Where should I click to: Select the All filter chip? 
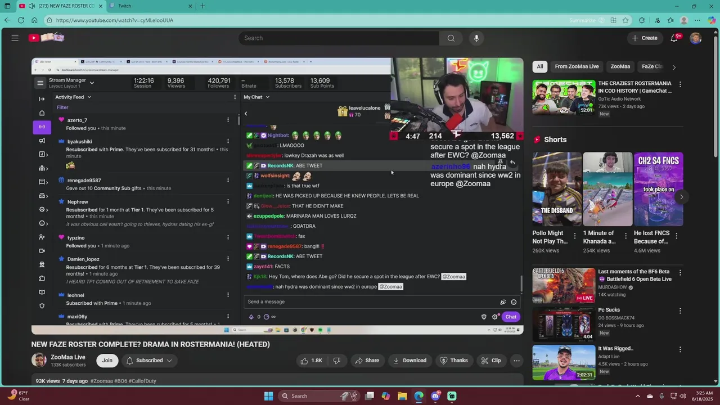click(x=539, y=66)
